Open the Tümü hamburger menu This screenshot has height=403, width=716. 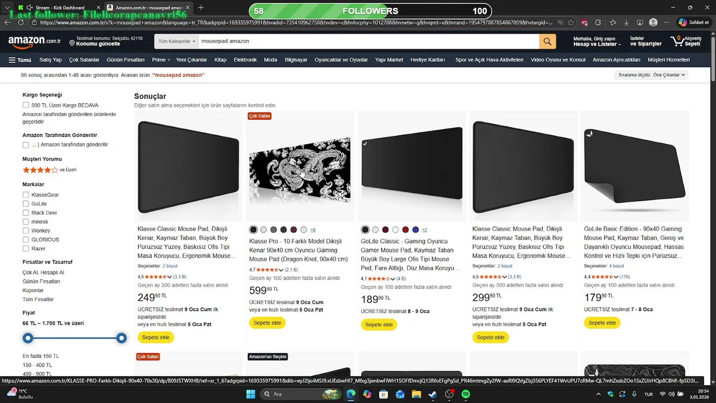click(20, 60)
